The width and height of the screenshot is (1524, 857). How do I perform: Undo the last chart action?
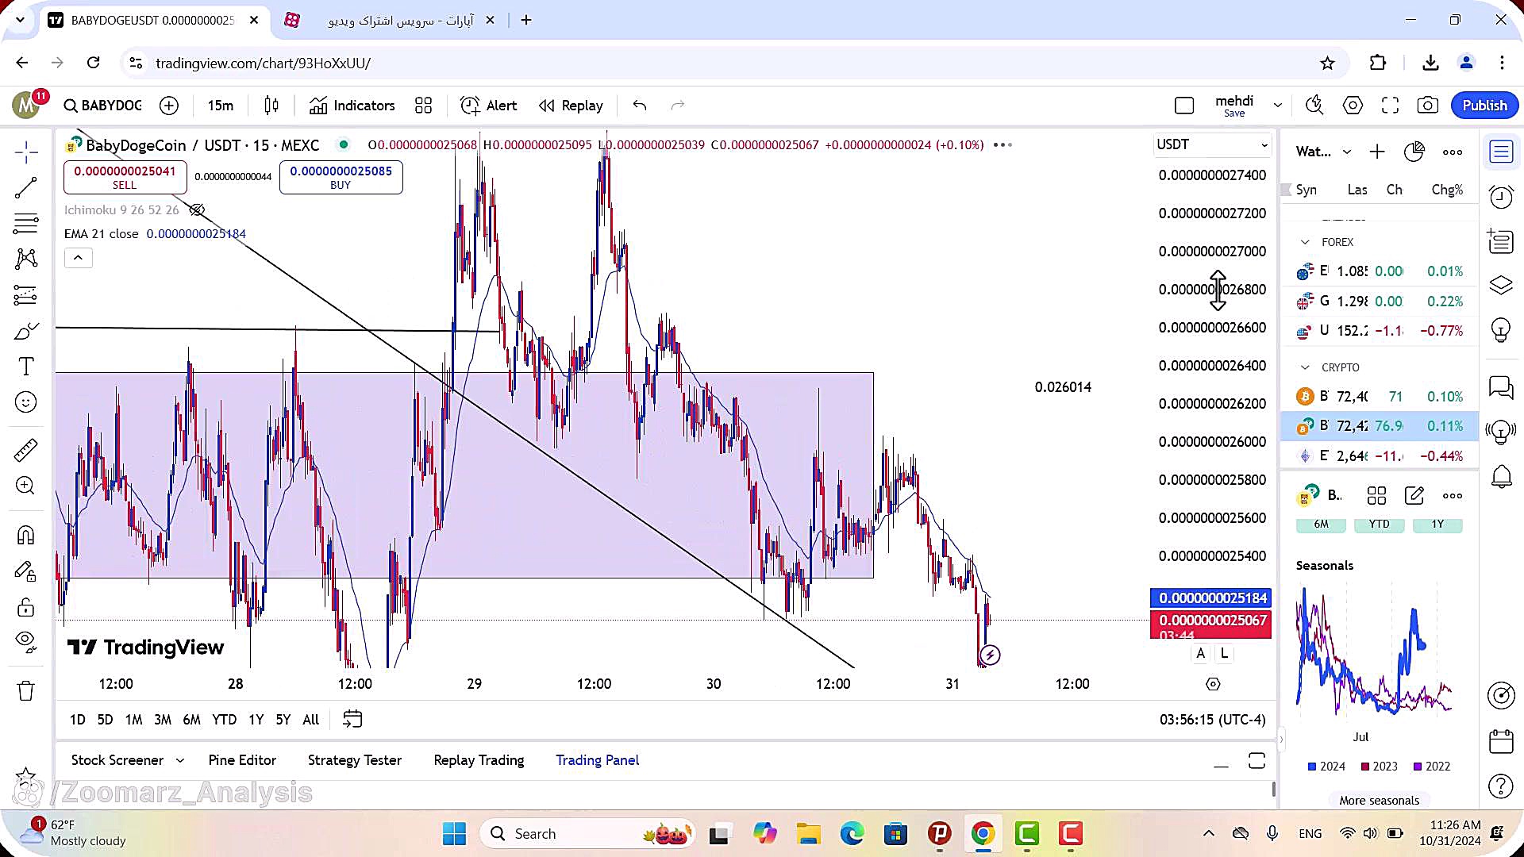(640, 106)
